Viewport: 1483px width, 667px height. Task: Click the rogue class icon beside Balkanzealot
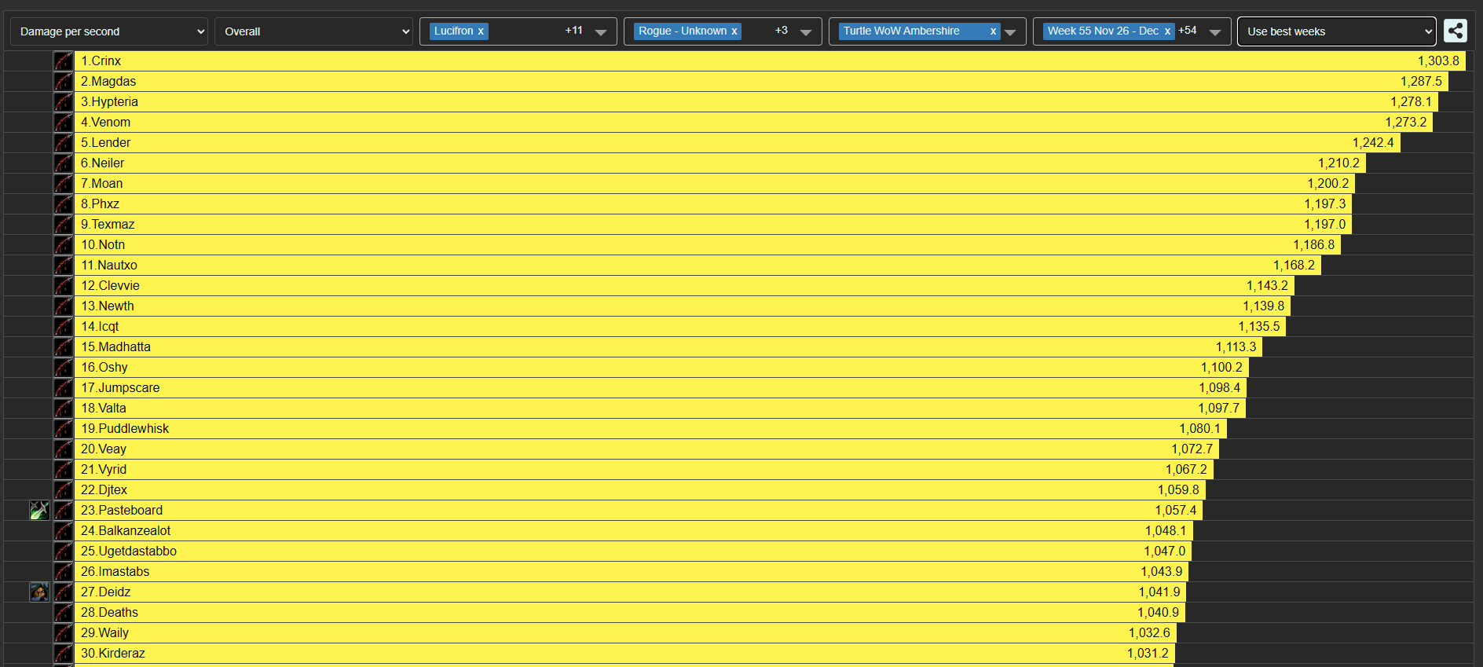63,530
